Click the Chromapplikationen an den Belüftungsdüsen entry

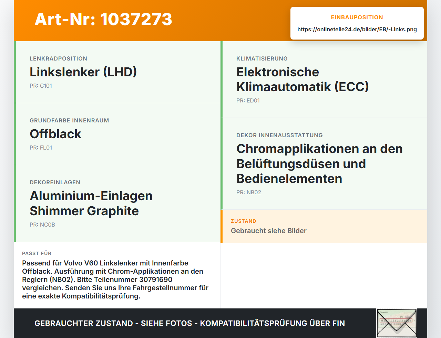tap(324, 164)
